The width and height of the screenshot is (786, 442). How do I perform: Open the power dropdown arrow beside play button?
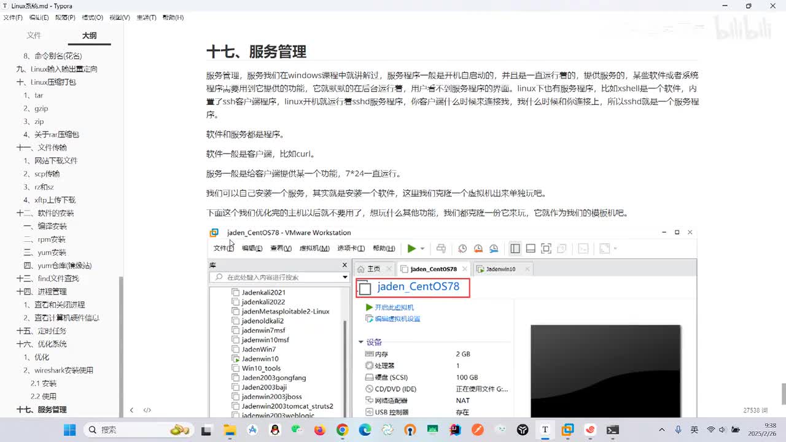pyautogui.click(x=422, y=249)
